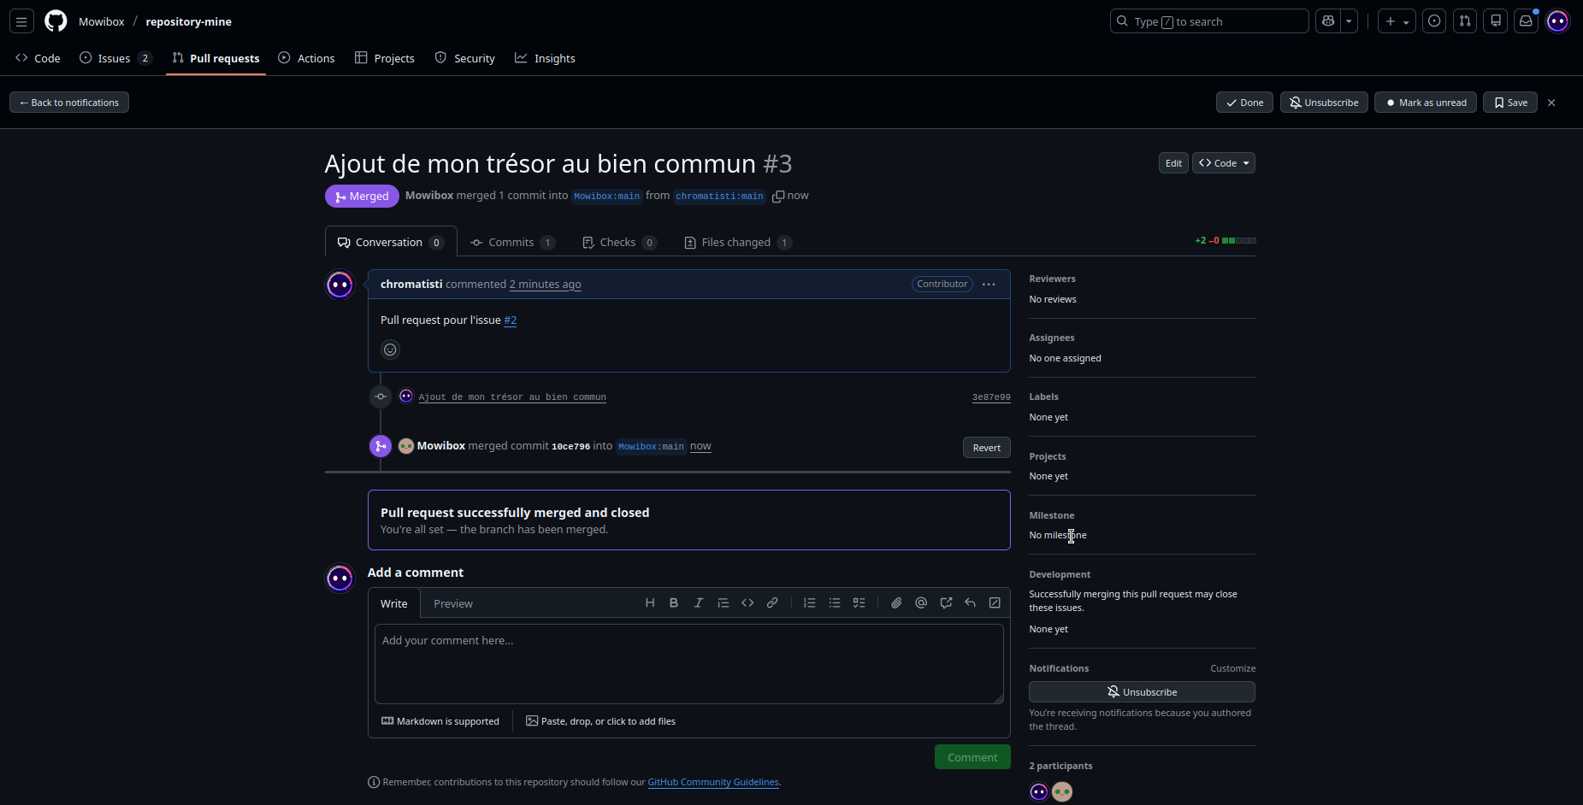Open the comment options ellipsis menu
Screen dimensions: 1583x805
[x=989, y=285]
